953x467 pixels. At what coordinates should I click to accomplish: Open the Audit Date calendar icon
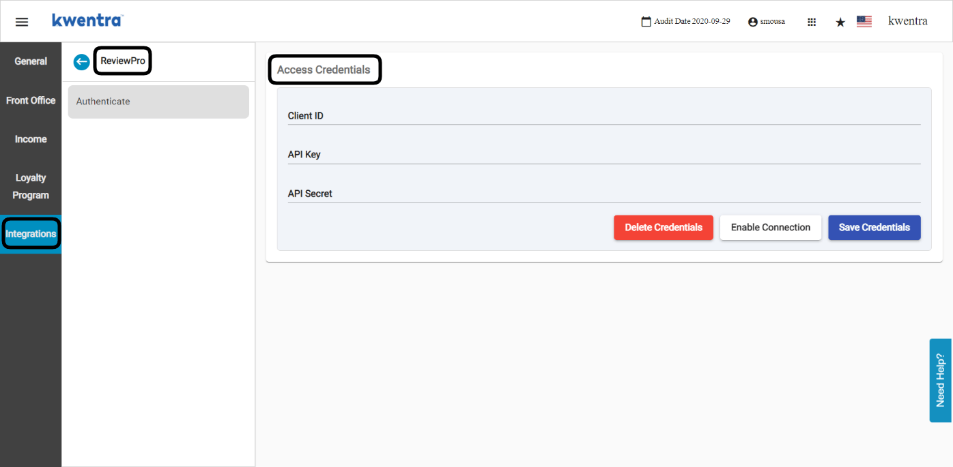pyautogui.click(x=646, y=22)
